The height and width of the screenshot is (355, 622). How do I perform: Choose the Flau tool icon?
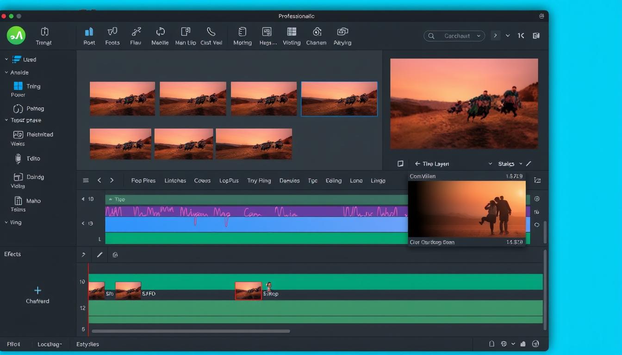tap(136, 31)
